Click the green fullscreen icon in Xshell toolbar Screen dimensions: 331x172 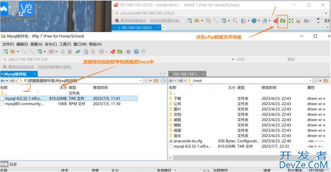point(291,21)
